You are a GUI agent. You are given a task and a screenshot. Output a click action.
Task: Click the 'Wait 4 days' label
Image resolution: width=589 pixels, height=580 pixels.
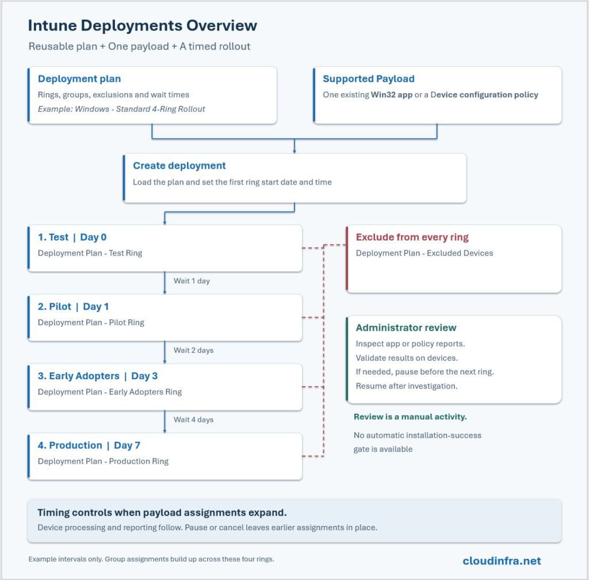click(x=193, y=419)
